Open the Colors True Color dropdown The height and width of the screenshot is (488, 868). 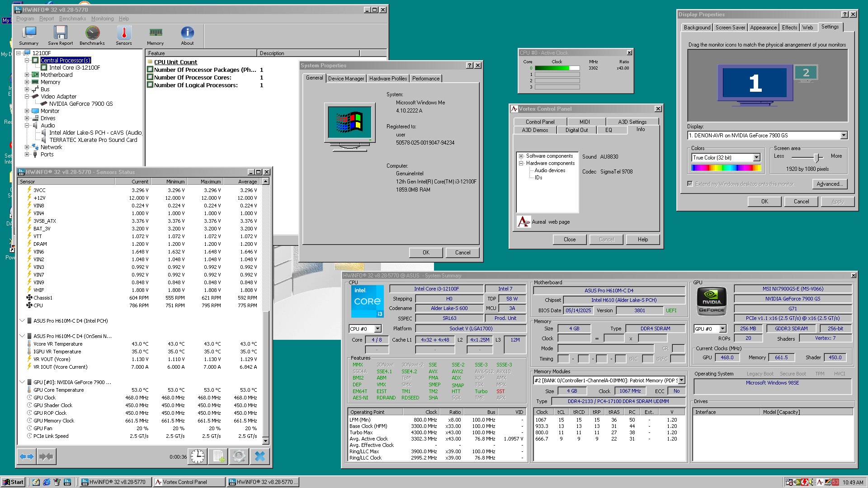click(x=756, y=158)
